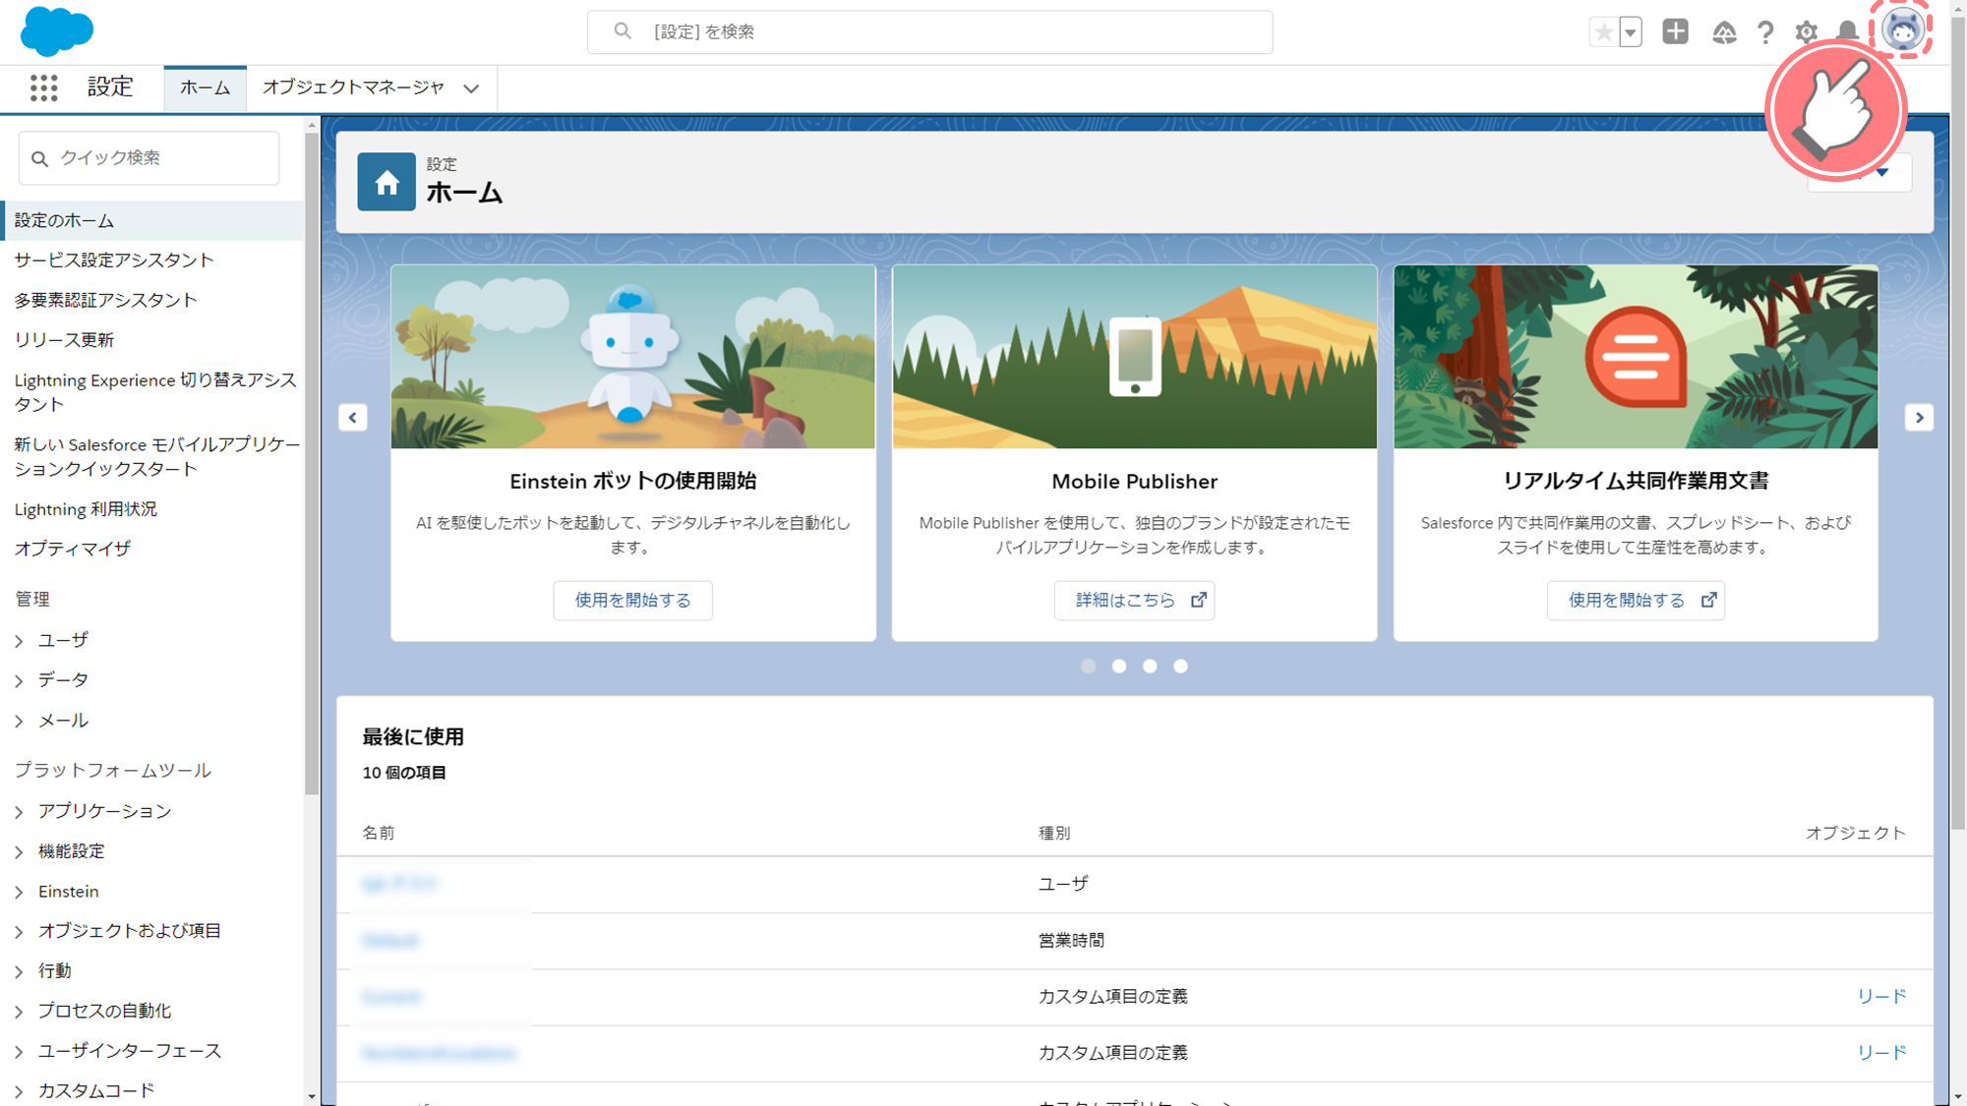Click the sidebar vertical scrollbar
Image resolution: width=1967 pixels, height=1106 pixels.
[312, 462]
